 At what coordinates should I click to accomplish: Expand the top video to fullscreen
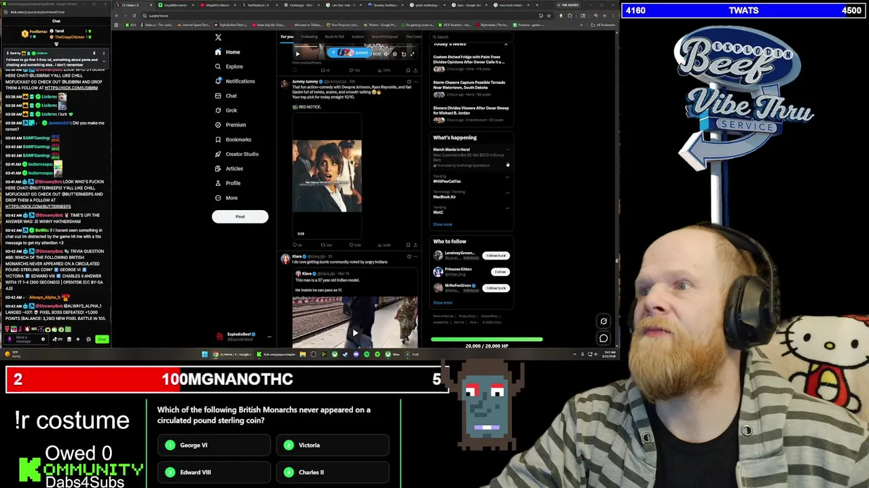(411, 54)
